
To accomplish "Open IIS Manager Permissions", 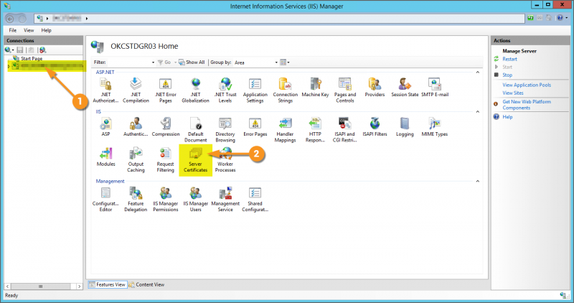I will (166, 200).
